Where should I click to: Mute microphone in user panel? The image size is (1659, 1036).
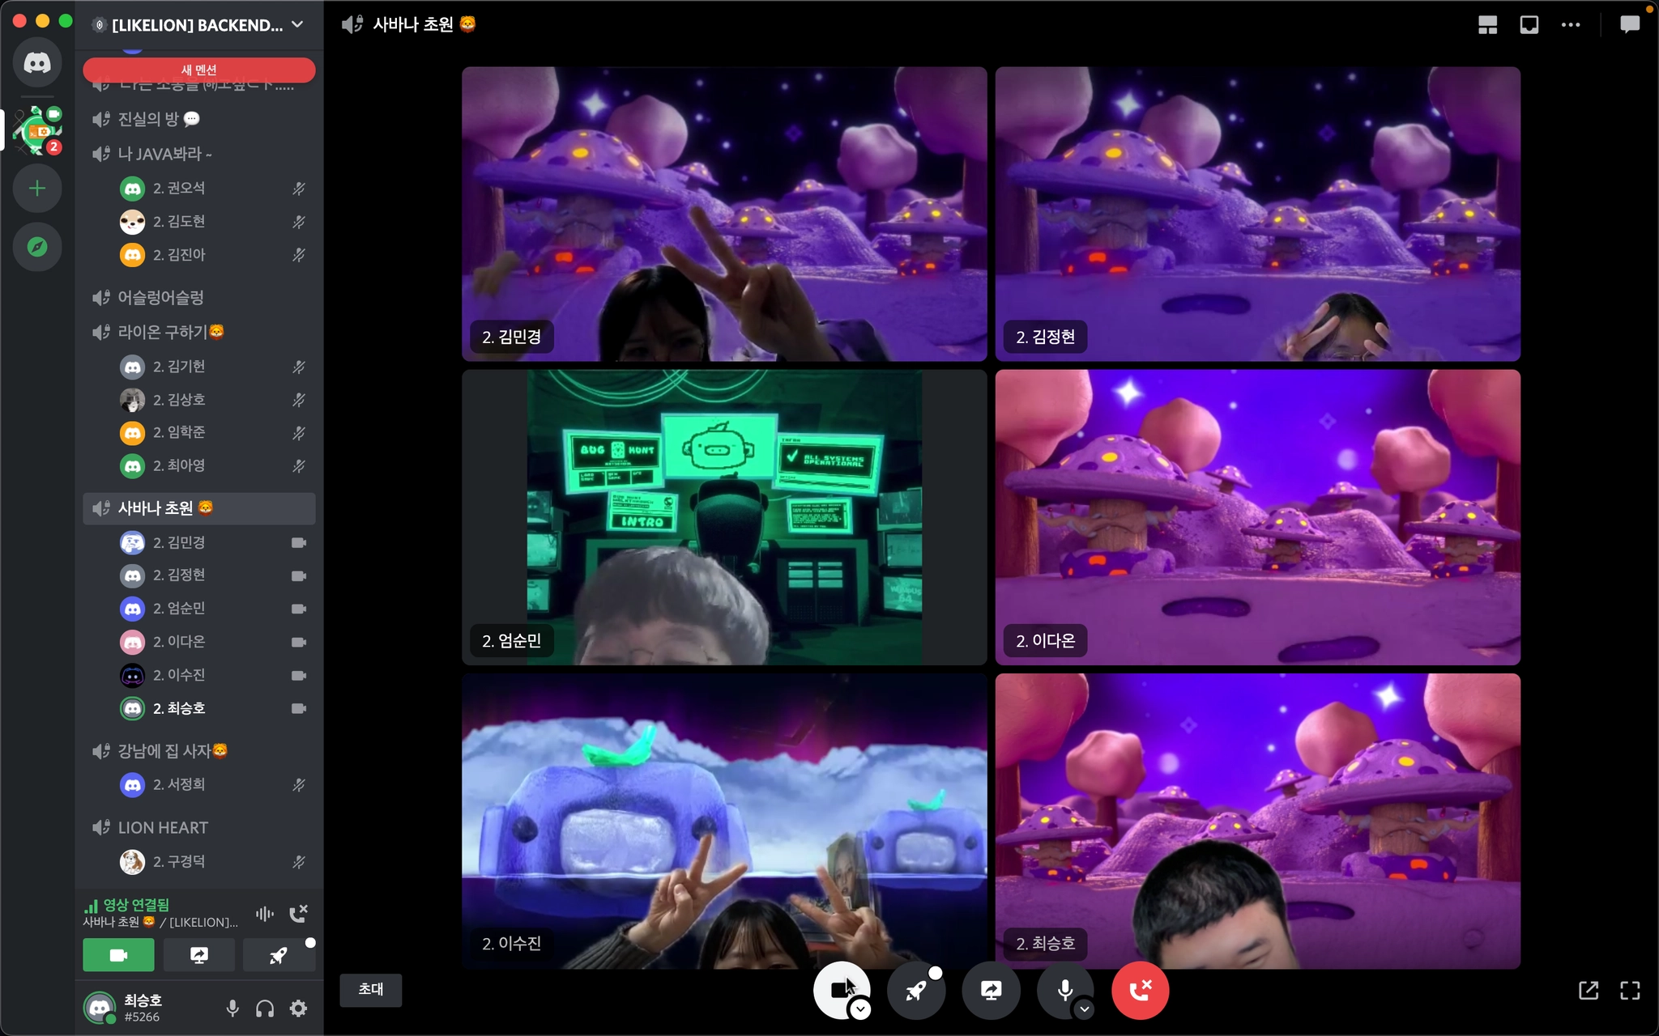[x=232, y=1008]
